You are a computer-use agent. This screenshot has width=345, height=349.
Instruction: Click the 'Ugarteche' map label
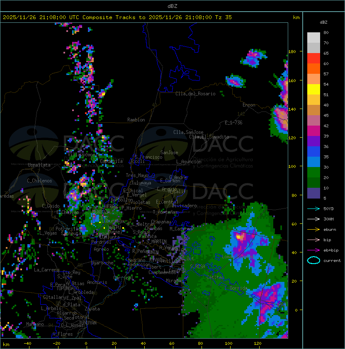tap(102, 263)
